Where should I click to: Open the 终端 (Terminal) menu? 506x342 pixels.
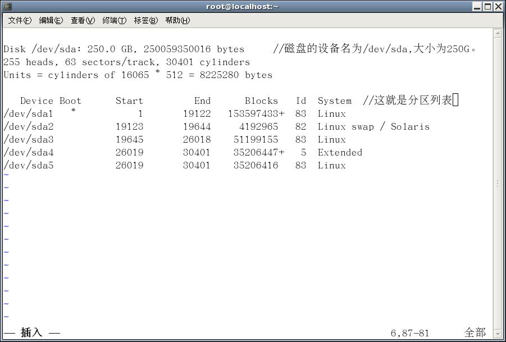[x=114, y=20]
